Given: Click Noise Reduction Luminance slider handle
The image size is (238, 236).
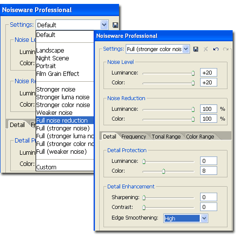Looking at the screenshot, I should click(x=193, y=109).
